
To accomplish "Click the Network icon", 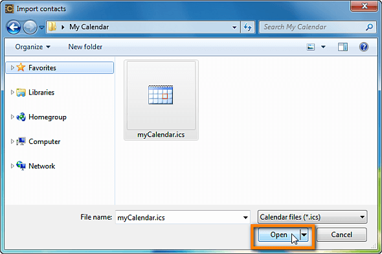I will click(x=21, y=166).
